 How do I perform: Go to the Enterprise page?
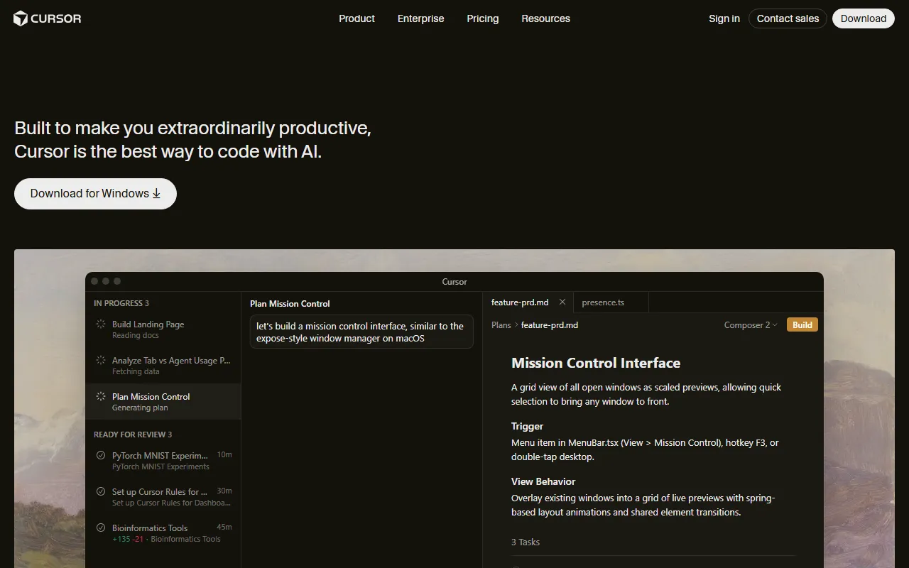pos(420,18)
